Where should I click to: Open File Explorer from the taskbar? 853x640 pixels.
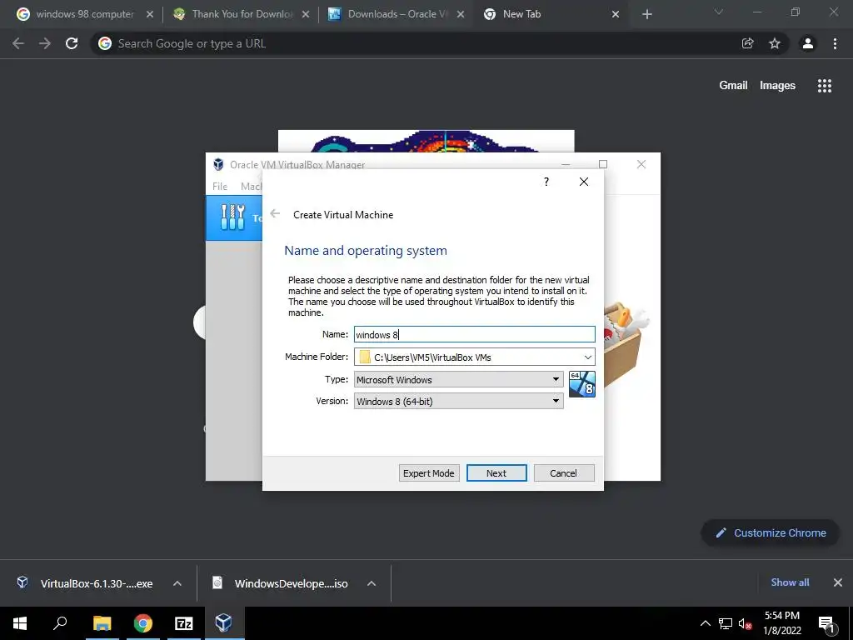[x=102, y=623]
